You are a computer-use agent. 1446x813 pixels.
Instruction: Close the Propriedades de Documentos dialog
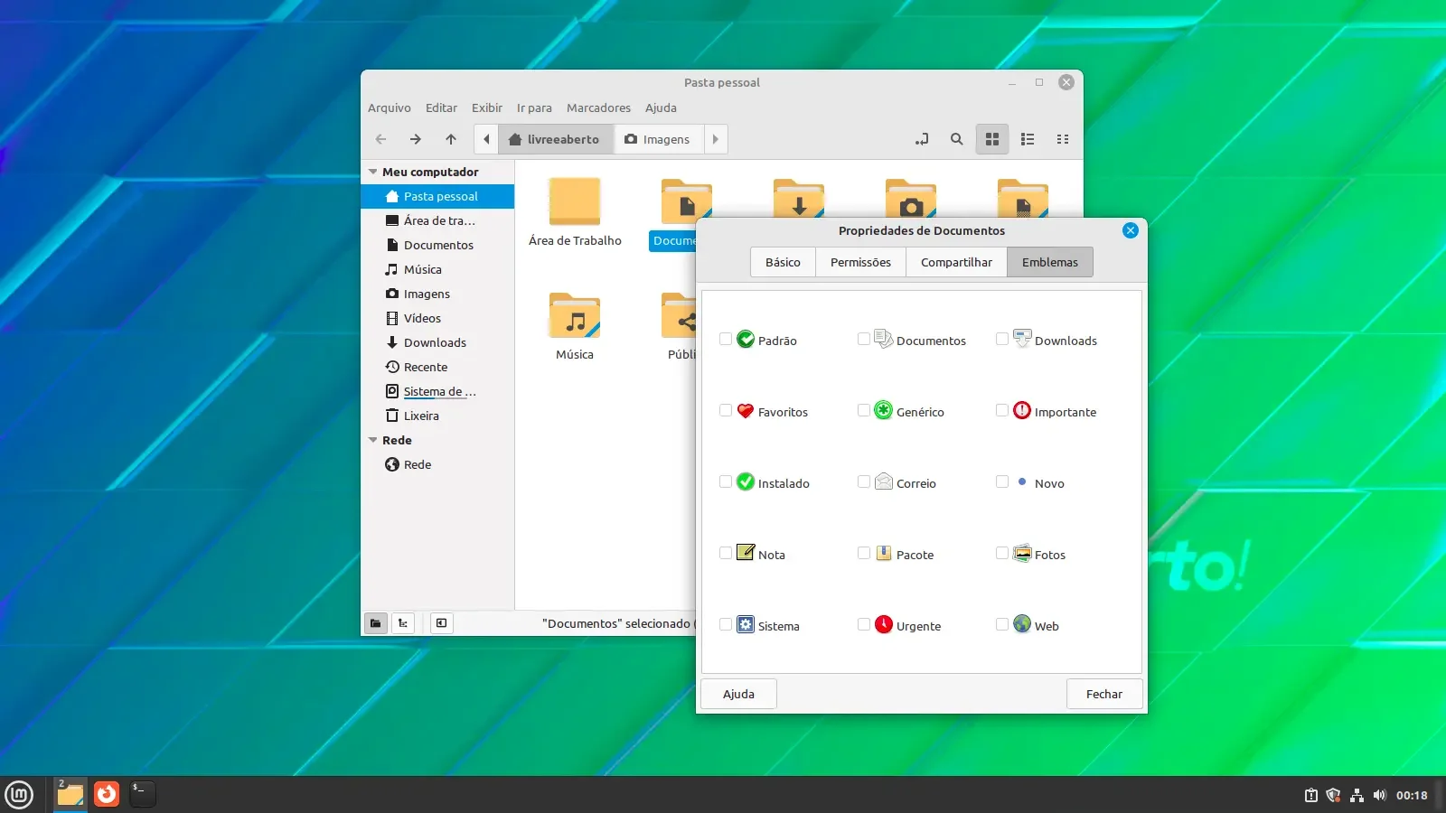pyautogui.click(x=1131, y=230)
